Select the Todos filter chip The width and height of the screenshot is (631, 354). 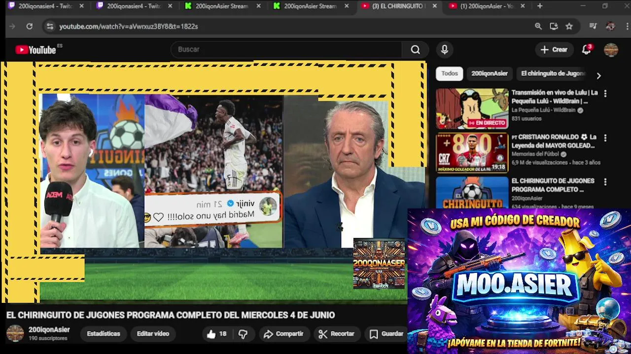pyautogui.click(x=449, y=74)
